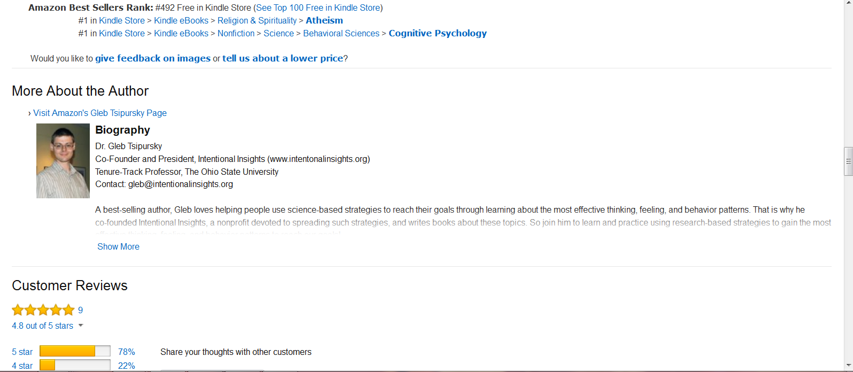Click the 78% five-star percentage
This screenshot has width=853, height=372.
126,352
